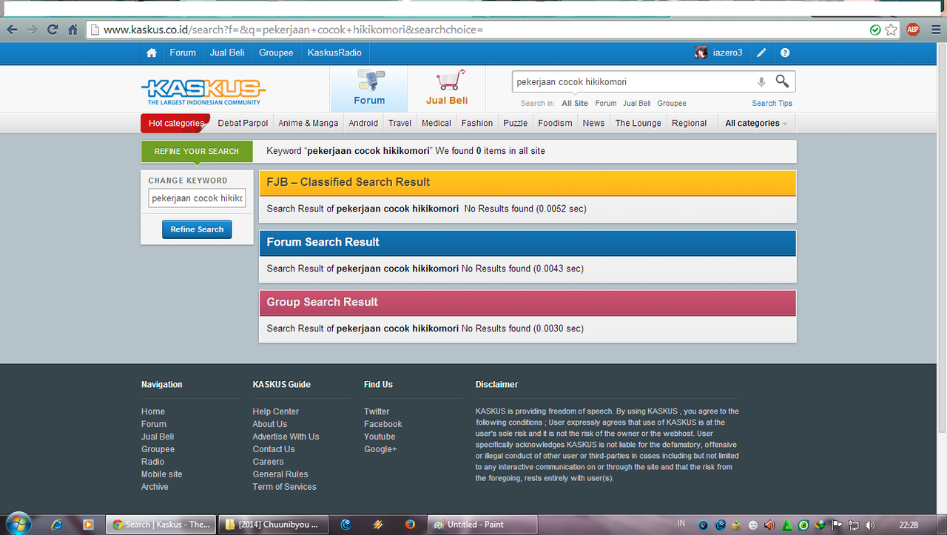Switch to Untitled - Paint taskbar window
This screenshot has width=947, height=535.
[x=482, y=525]
